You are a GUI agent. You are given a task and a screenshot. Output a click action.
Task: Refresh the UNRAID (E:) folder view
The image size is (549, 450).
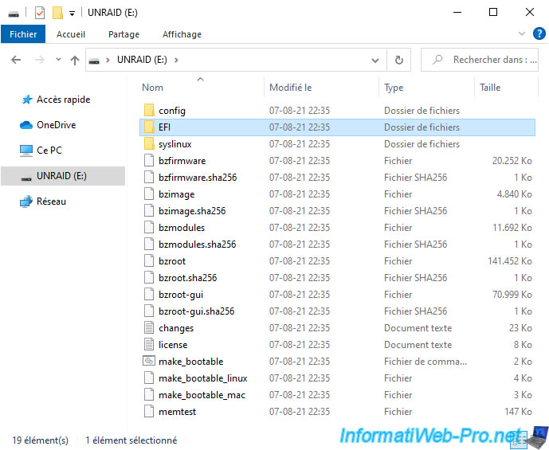(398, 60)
